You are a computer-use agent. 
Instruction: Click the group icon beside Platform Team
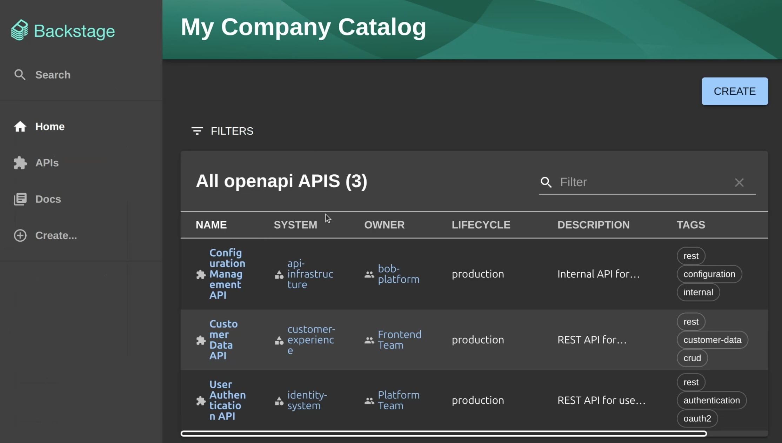tap(369, 400)
